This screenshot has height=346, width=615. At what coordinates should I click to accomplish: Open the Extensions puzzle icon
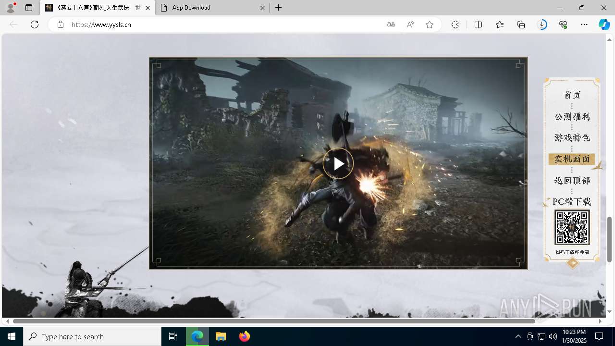point(455,25)
